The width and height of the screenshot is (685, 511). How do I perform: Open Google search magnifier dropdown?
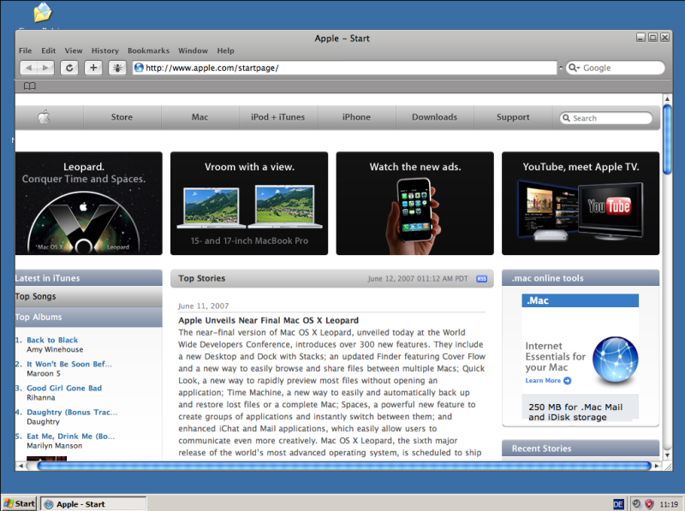[574, 68]
